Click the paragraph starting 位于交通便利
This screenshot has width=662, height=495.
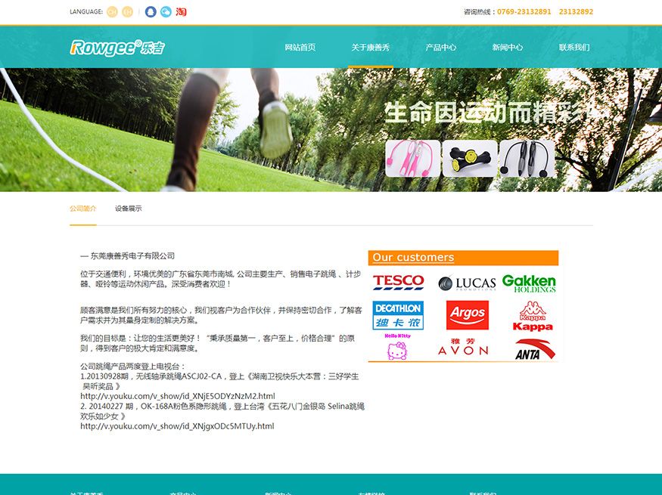point(221,279)
